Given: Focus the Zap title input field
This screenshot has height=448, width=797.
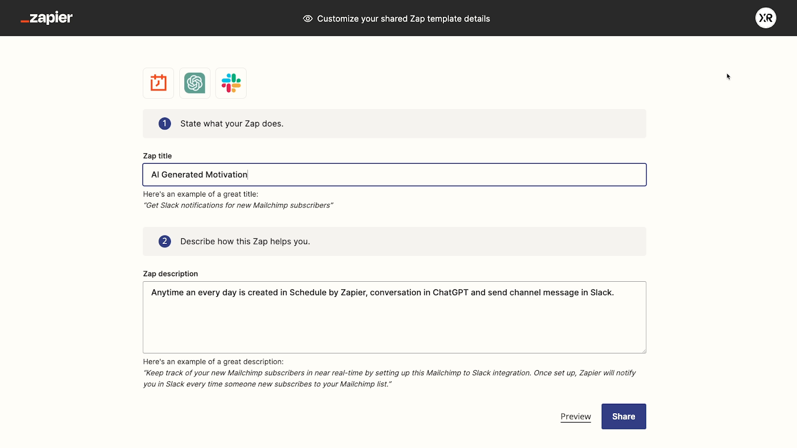Looking at the screenshot, I should pos(395,175).
